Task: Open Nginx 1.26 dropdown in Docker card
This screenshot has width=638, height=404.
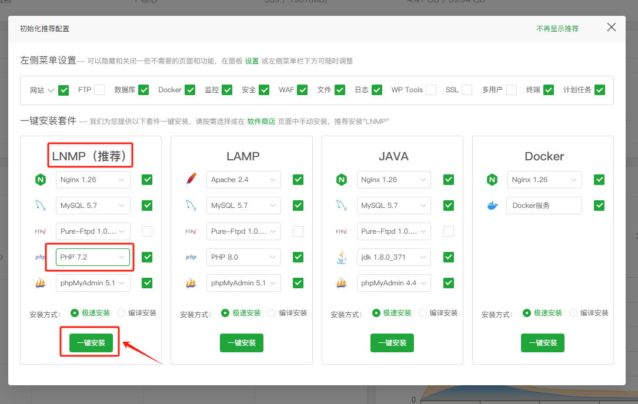Action: pos(545,180)
